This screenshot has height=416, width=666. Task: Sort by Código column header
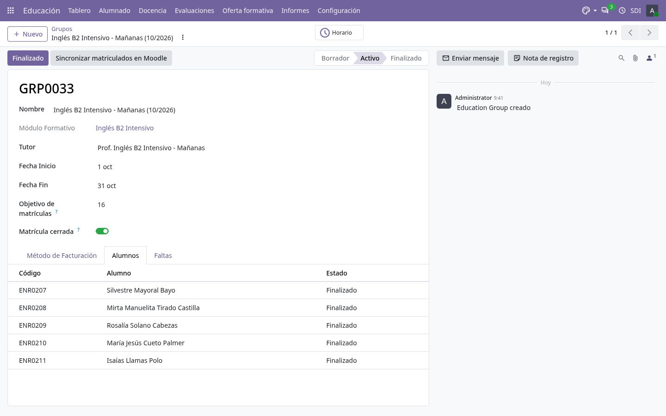pos(30,273)
